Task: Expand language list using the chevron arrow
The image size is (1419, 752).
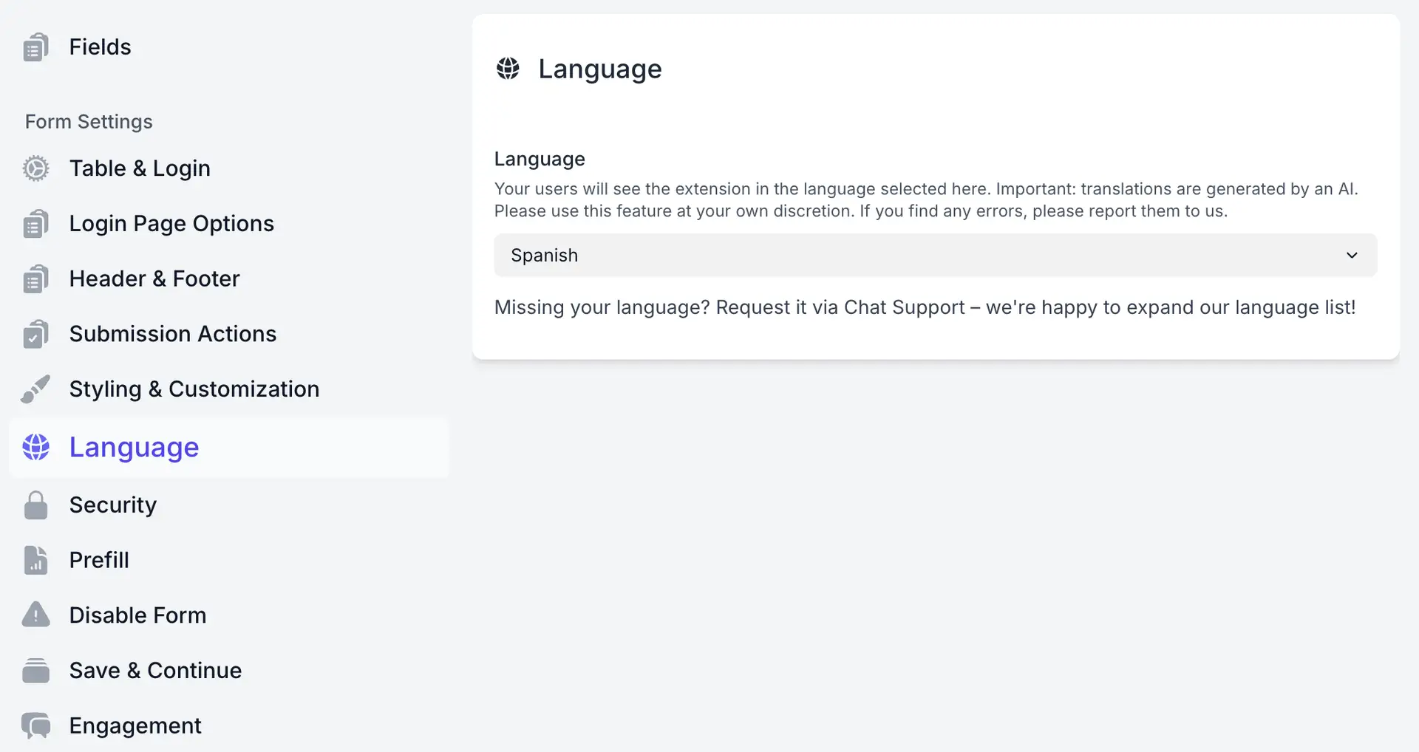Action: point(1352,256)
